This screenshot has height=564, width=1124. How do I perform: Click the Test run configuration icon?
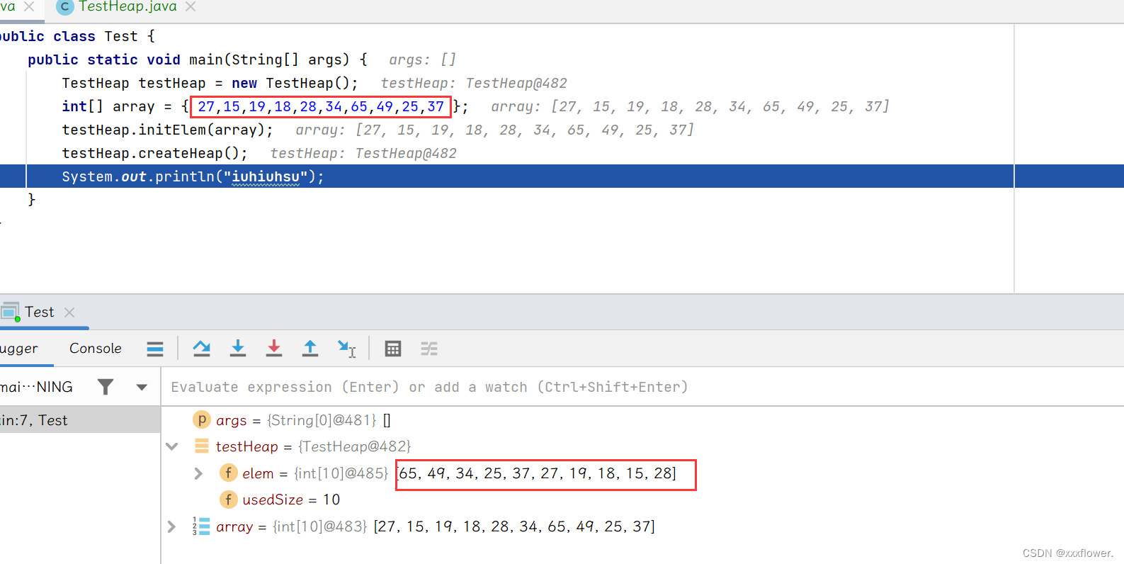pyautogui.click(x=10, y=312)
